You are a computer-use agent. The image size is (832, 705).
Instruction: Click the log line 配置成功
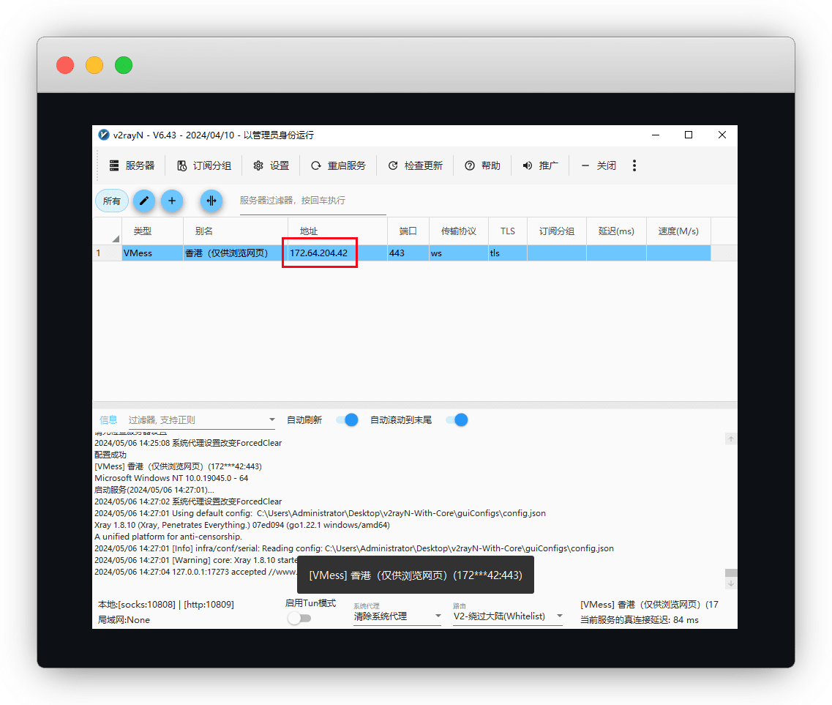pos(110,455)
